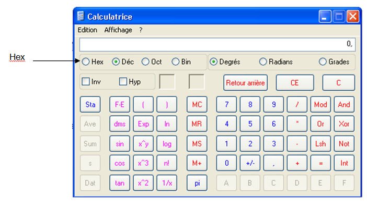Cube the value with x^3
Image resolution: width=367 pixels, height=208 pixels.
click(x=143, y=163)
